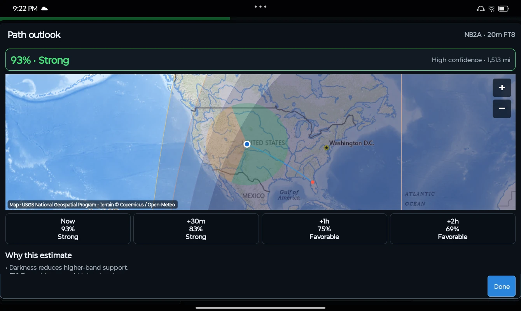This screenshot has width=521, height=311.
Task: Click the red destination marker in Florida
Action: pyautogui.click(x=313, y=182)
